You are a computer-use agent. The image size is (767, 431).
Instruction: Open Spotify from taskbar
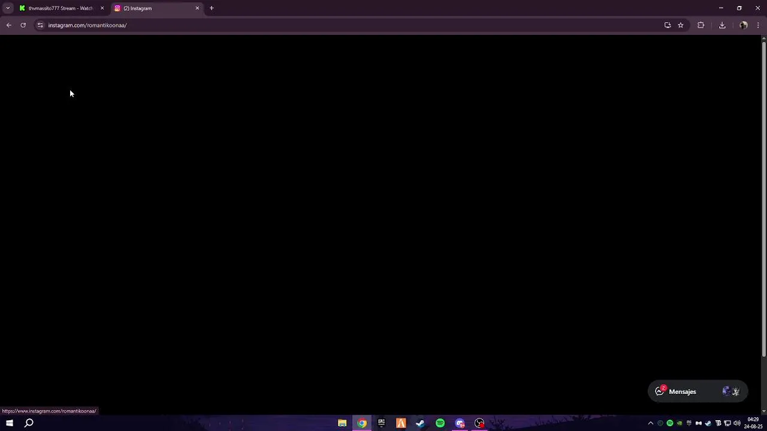(440, 423)
